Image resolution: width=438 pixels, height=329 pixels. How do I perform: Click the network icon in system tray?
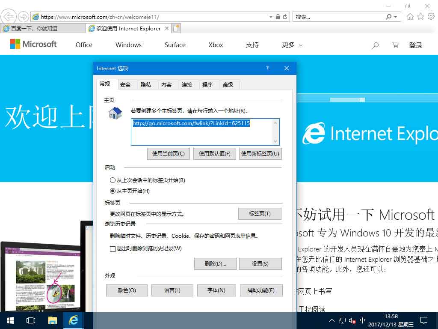[342, 320]
